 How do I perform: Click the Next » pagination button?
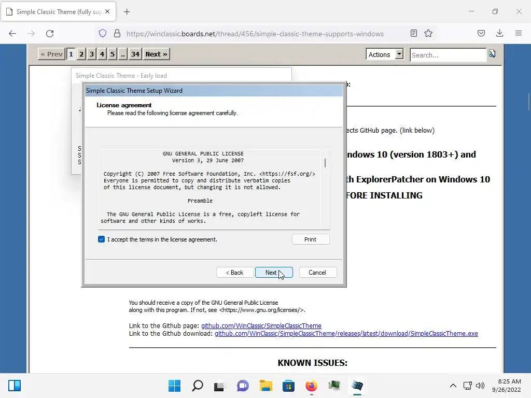156,54
